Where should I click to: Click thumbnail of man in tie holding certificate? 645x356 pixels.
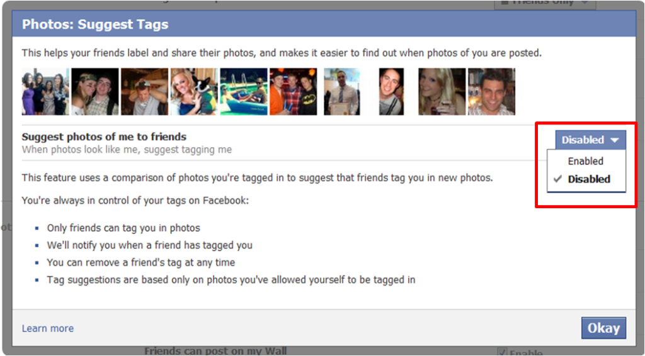click(x=342, y=92)
